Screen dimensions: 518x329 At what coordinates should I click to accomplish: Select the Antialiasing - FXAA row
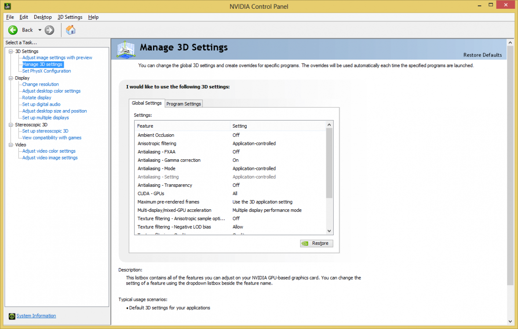pyautogui.click(x=230, y=152)
